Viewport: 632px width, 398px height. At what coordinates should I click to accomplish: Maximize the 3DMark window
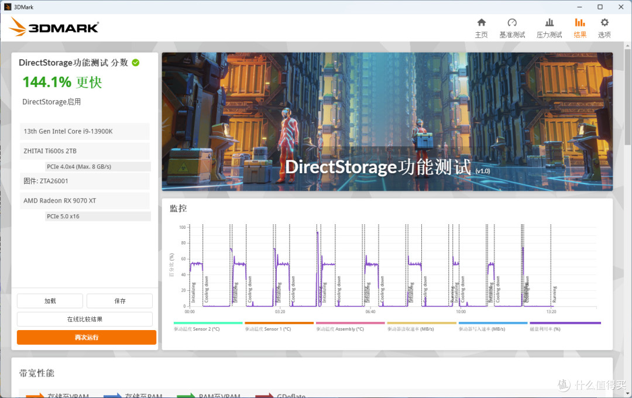tap(600, 7)
